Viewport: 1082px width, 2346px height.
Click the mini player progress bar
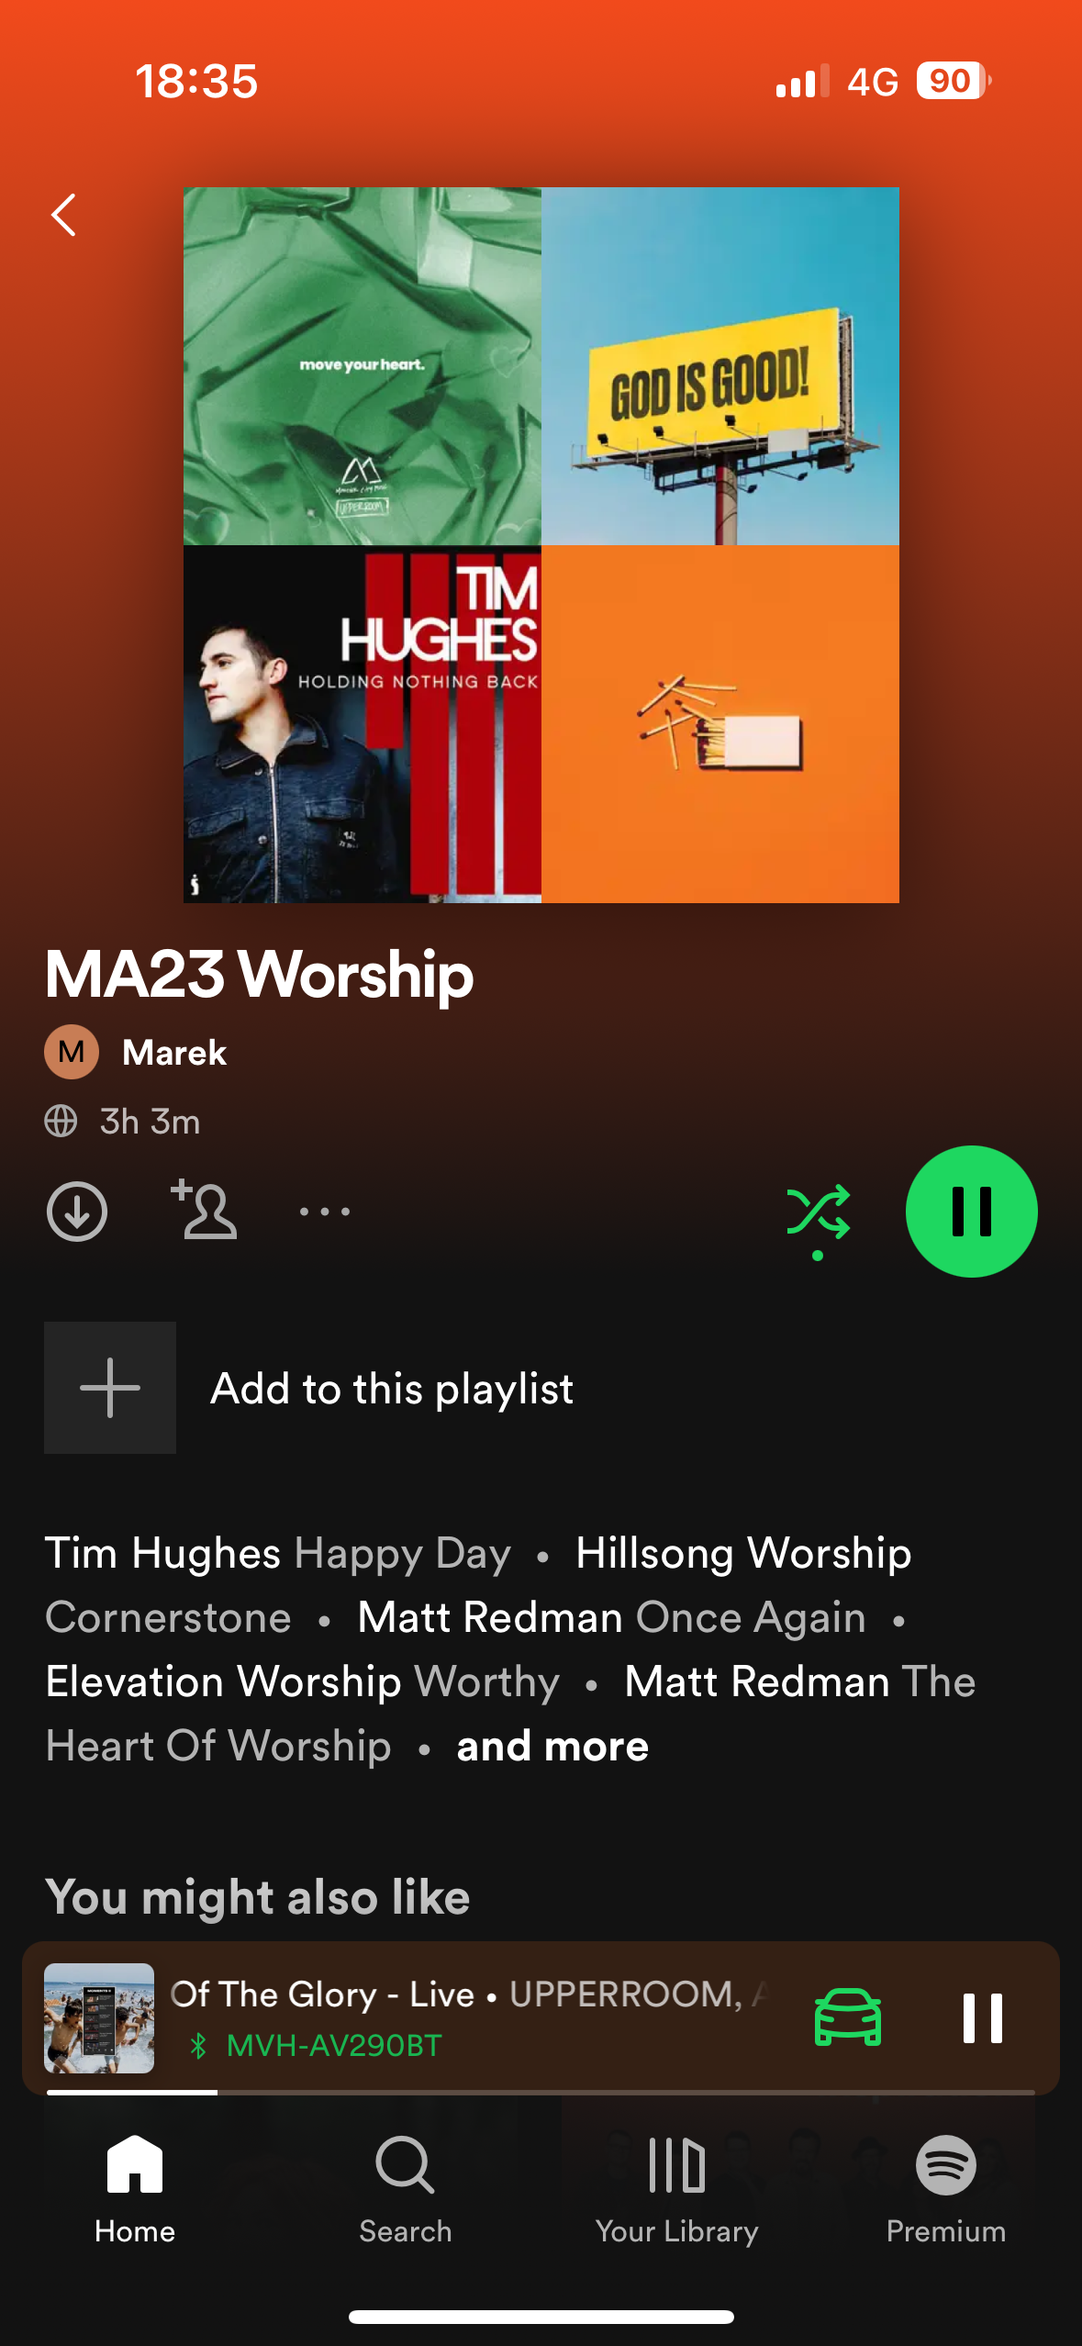tap(541, 2092)
